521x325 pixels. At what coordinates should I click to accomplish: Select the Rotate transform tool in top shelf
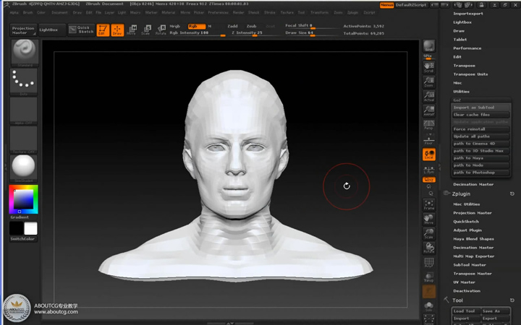tap(161, 30)
